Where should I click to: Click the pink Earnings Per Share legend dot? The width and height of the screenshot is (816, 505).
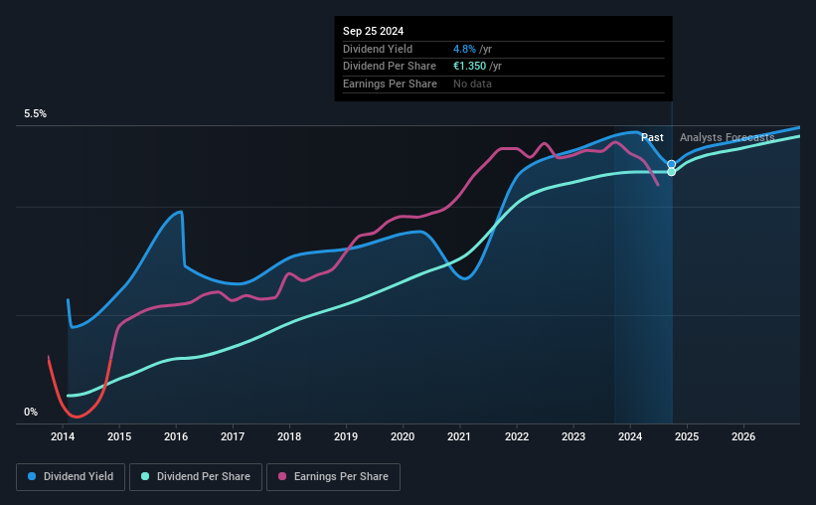[282, 476]
